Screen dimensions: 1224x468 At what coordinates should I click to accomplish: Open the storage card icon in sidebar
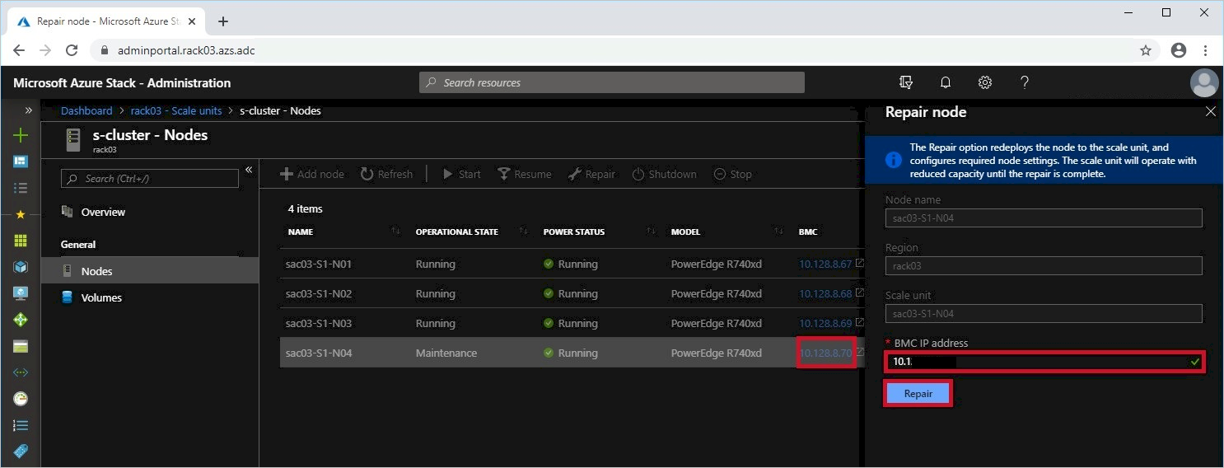[21, 346]
